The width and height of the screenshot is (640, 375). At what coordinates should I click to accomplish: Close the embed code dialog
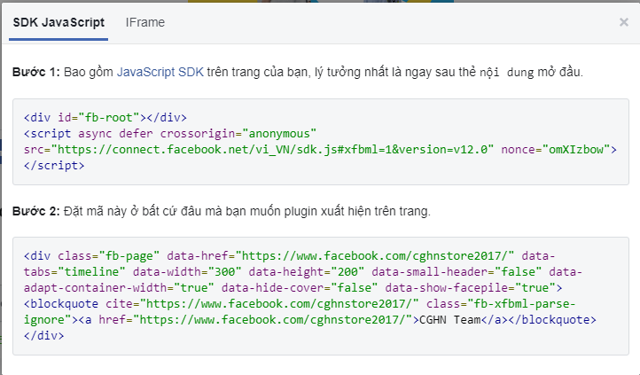(623, 22)
